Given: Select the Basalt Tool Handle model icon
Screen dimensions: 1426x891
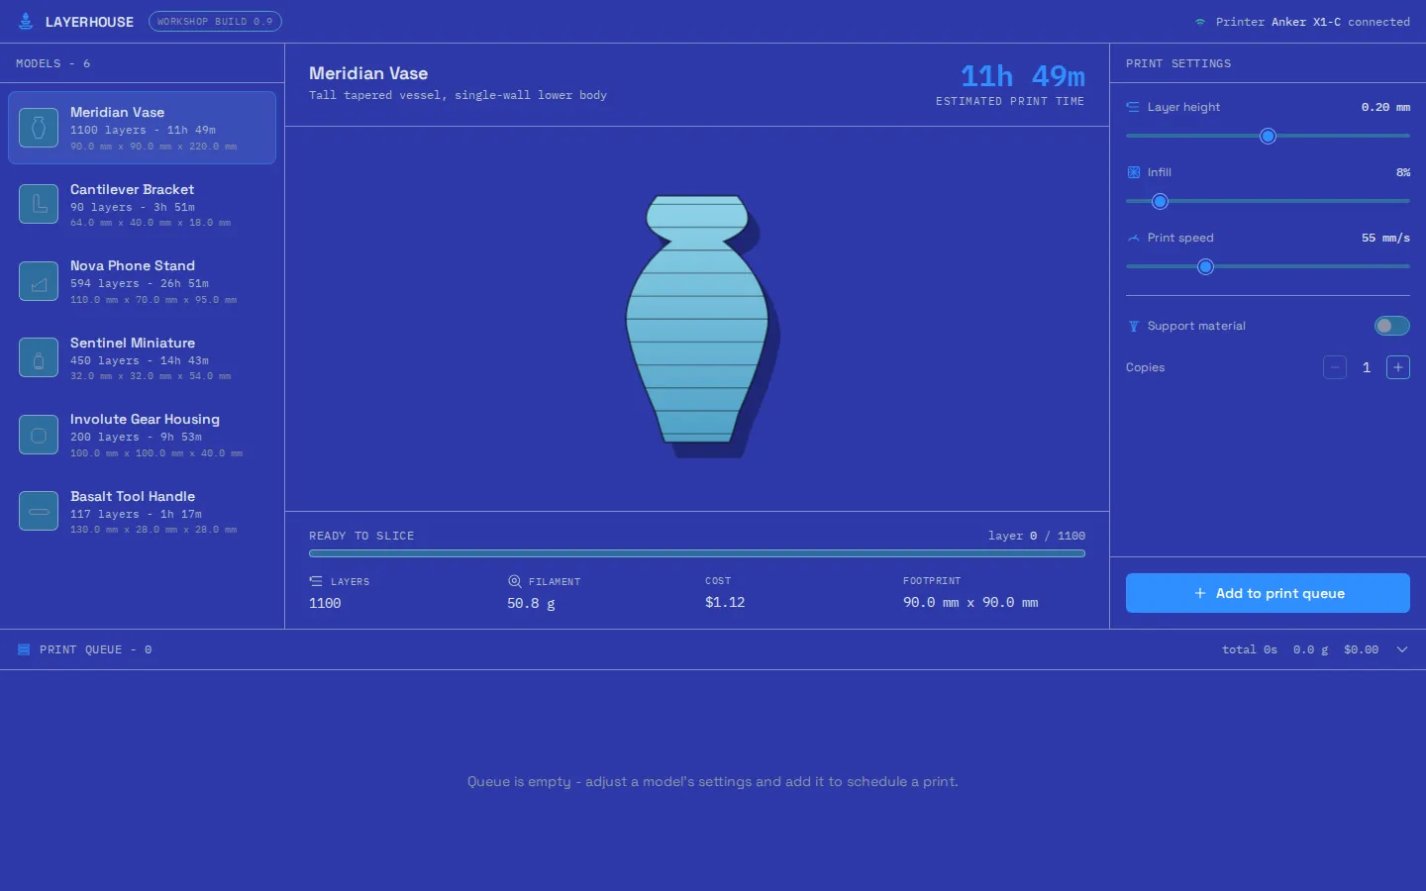Looking at the screenshot, I should click(39, 511).
